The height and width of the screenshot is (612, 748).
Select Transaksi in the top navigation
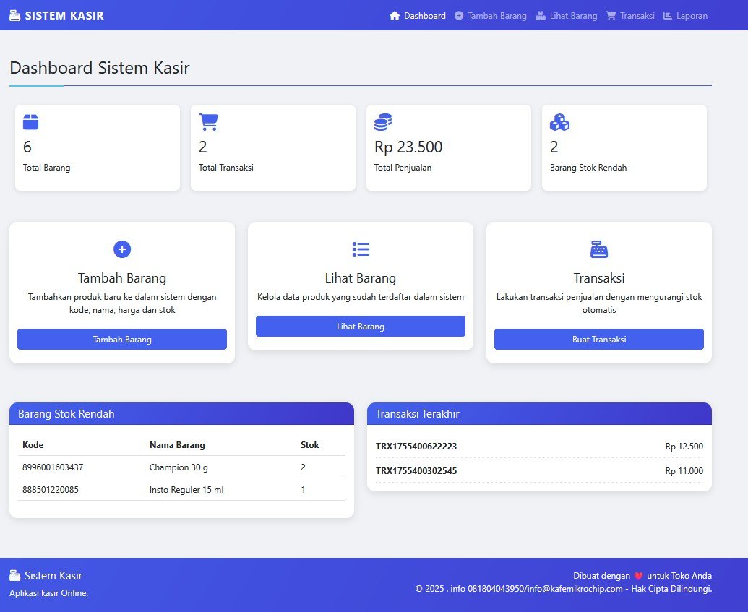(x=630, y=16)
